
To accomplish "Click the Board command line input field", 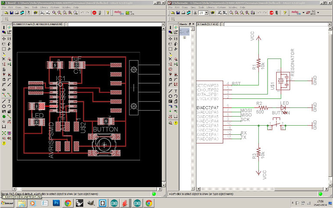I will [x=114, y=24].
